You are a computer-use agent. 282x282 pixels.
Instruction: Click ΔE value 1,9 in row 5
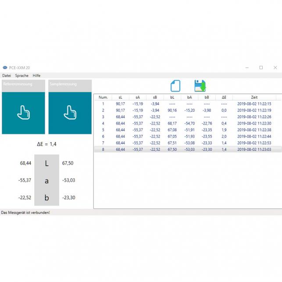point(224,130)
